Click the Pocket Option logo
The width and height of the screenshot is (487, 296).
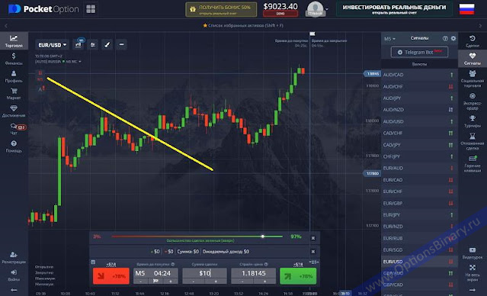pos(43,9)
